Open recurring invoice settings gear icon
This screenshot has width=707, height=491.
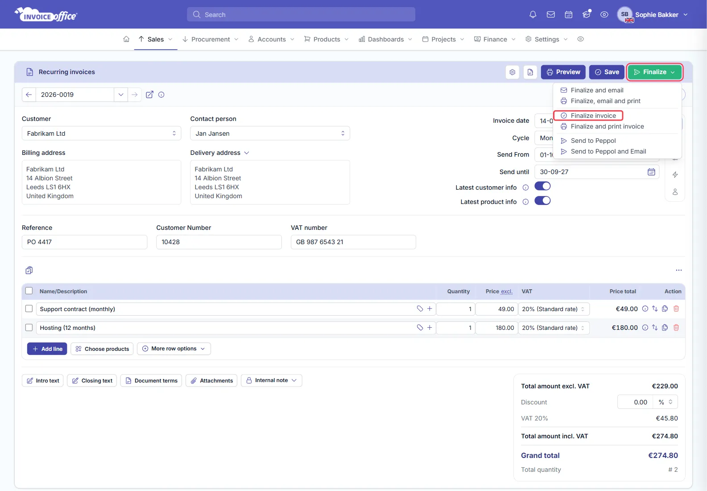[513, 72]
